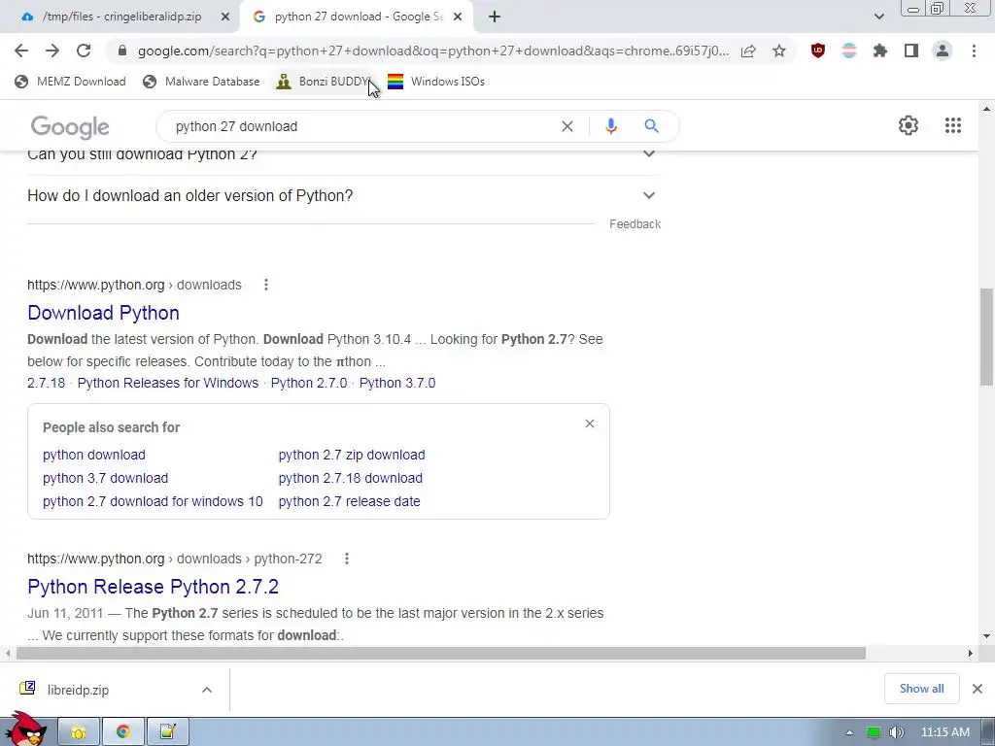Reload the current page
Screen dimensions: 995x746
click(x=84, y=51)
